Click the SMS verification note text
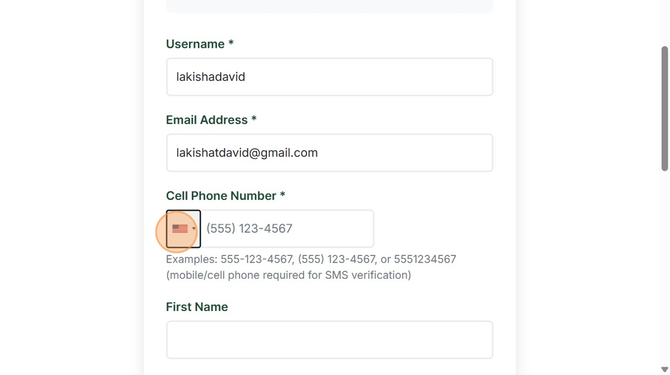670x375 pixels. (288, 275)
